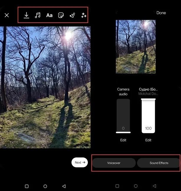Tap the large forest photo preview
Screen dimensions: 181x191
(x=45, y=87)
